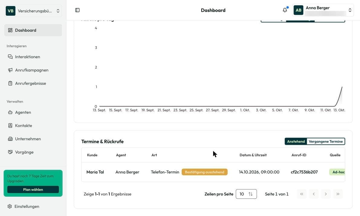This screenshot has width=360, height=216.
Task: Open the Anna Berger account menu
Action: coord(323,10)
